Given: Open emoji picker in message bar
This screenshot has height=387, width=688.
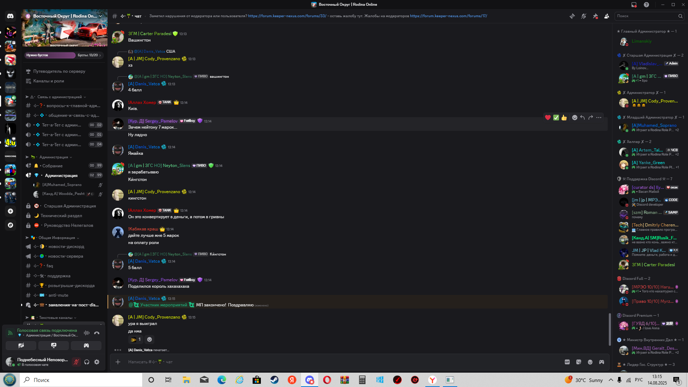Looking at the screenshot, I should (590, 362).
